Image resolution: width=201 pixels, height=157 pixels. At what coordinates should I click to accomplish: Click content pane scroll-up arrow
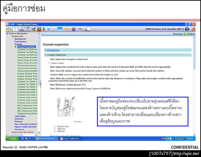(194, 38)
